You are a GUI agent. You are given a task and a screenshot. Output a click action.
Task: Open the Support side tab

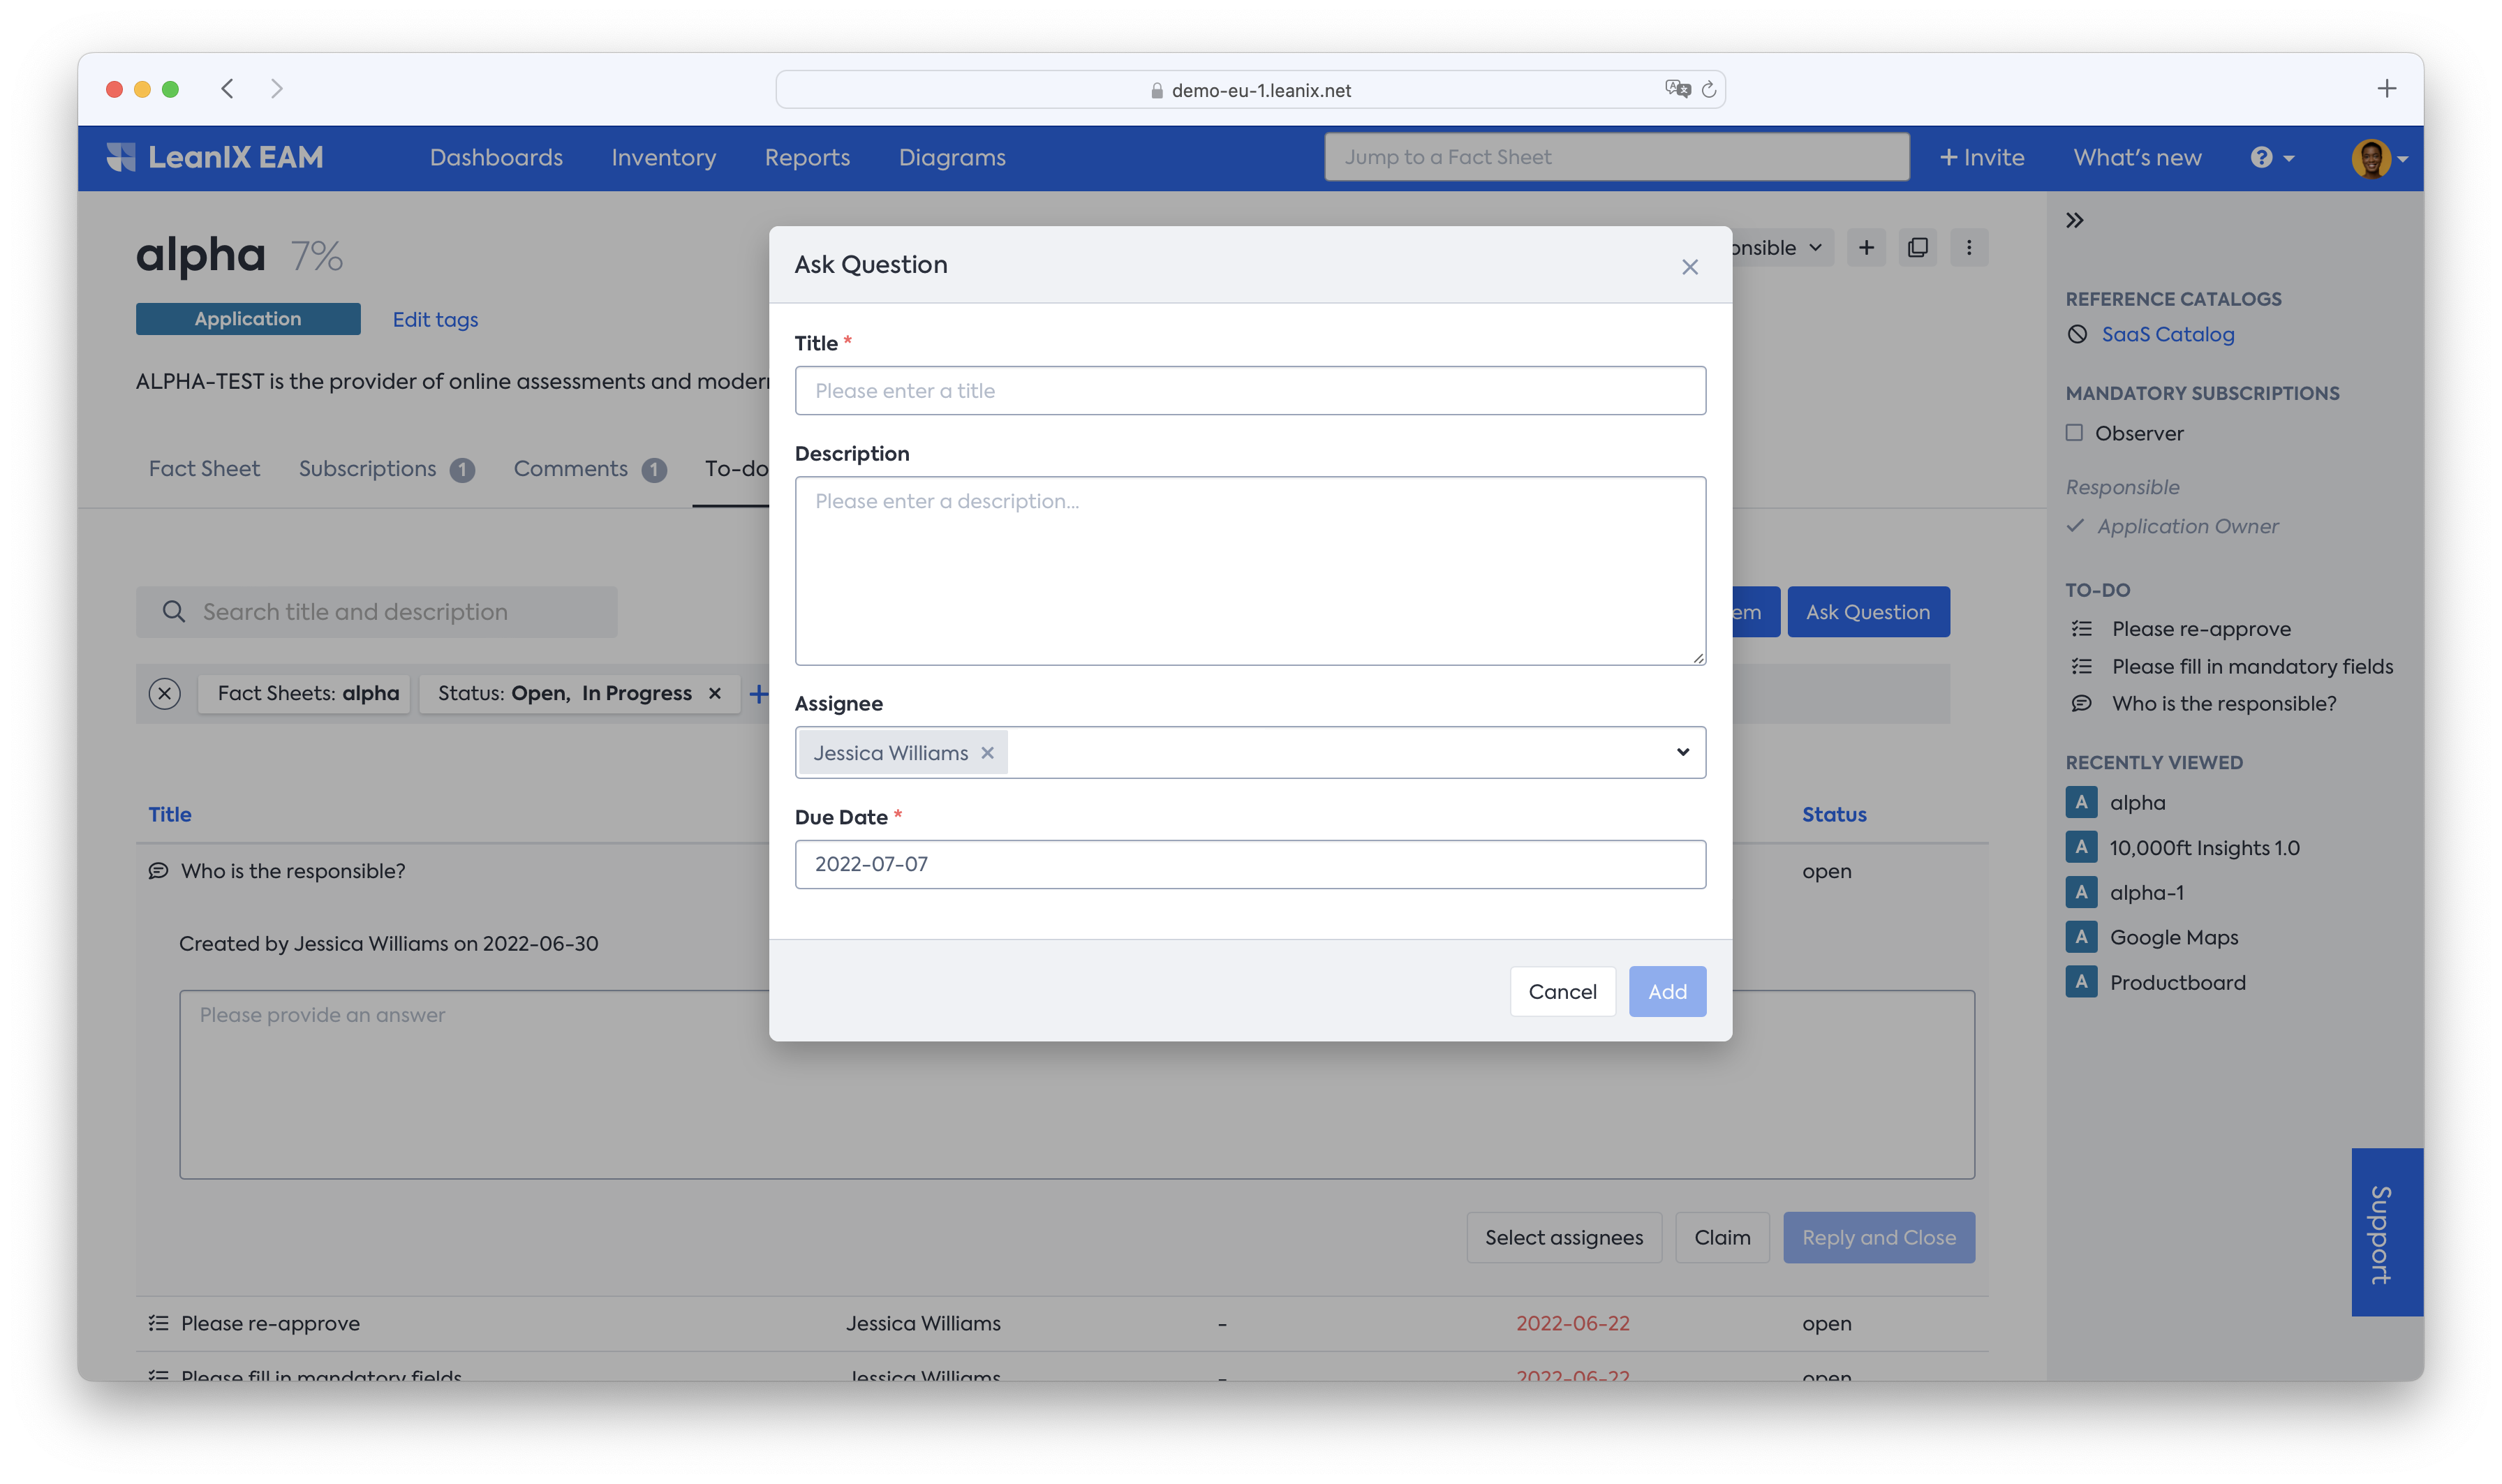(x=2386, y=1232)
